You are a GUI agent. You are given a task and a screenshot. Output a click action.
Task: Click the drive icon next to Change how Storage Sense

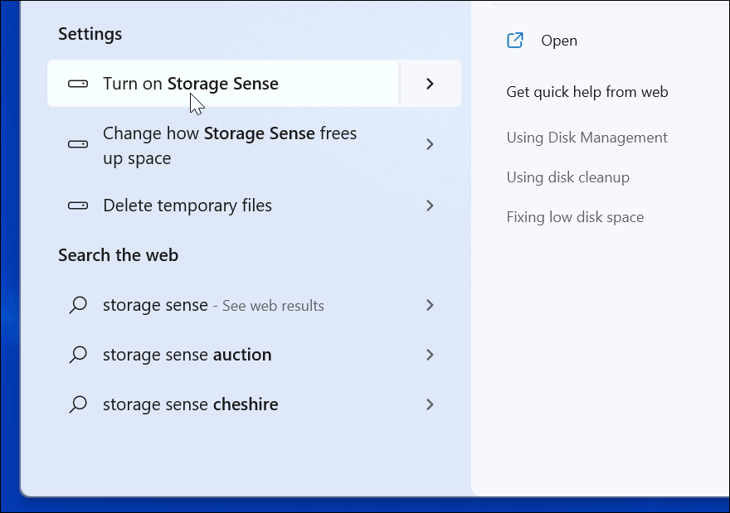[x=78, y=144]
